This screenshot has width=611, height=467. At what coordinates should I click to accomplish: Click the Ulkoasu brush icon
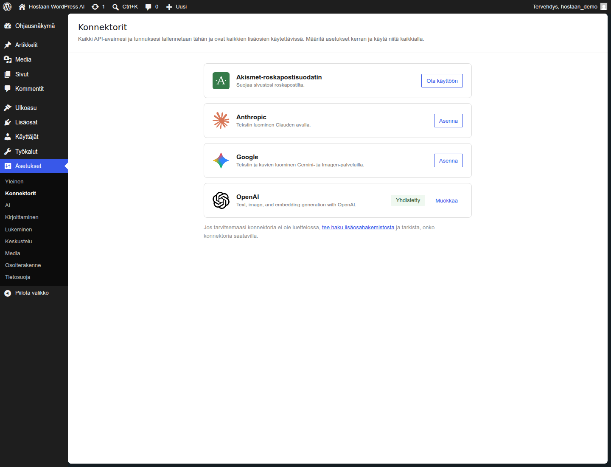8,108
